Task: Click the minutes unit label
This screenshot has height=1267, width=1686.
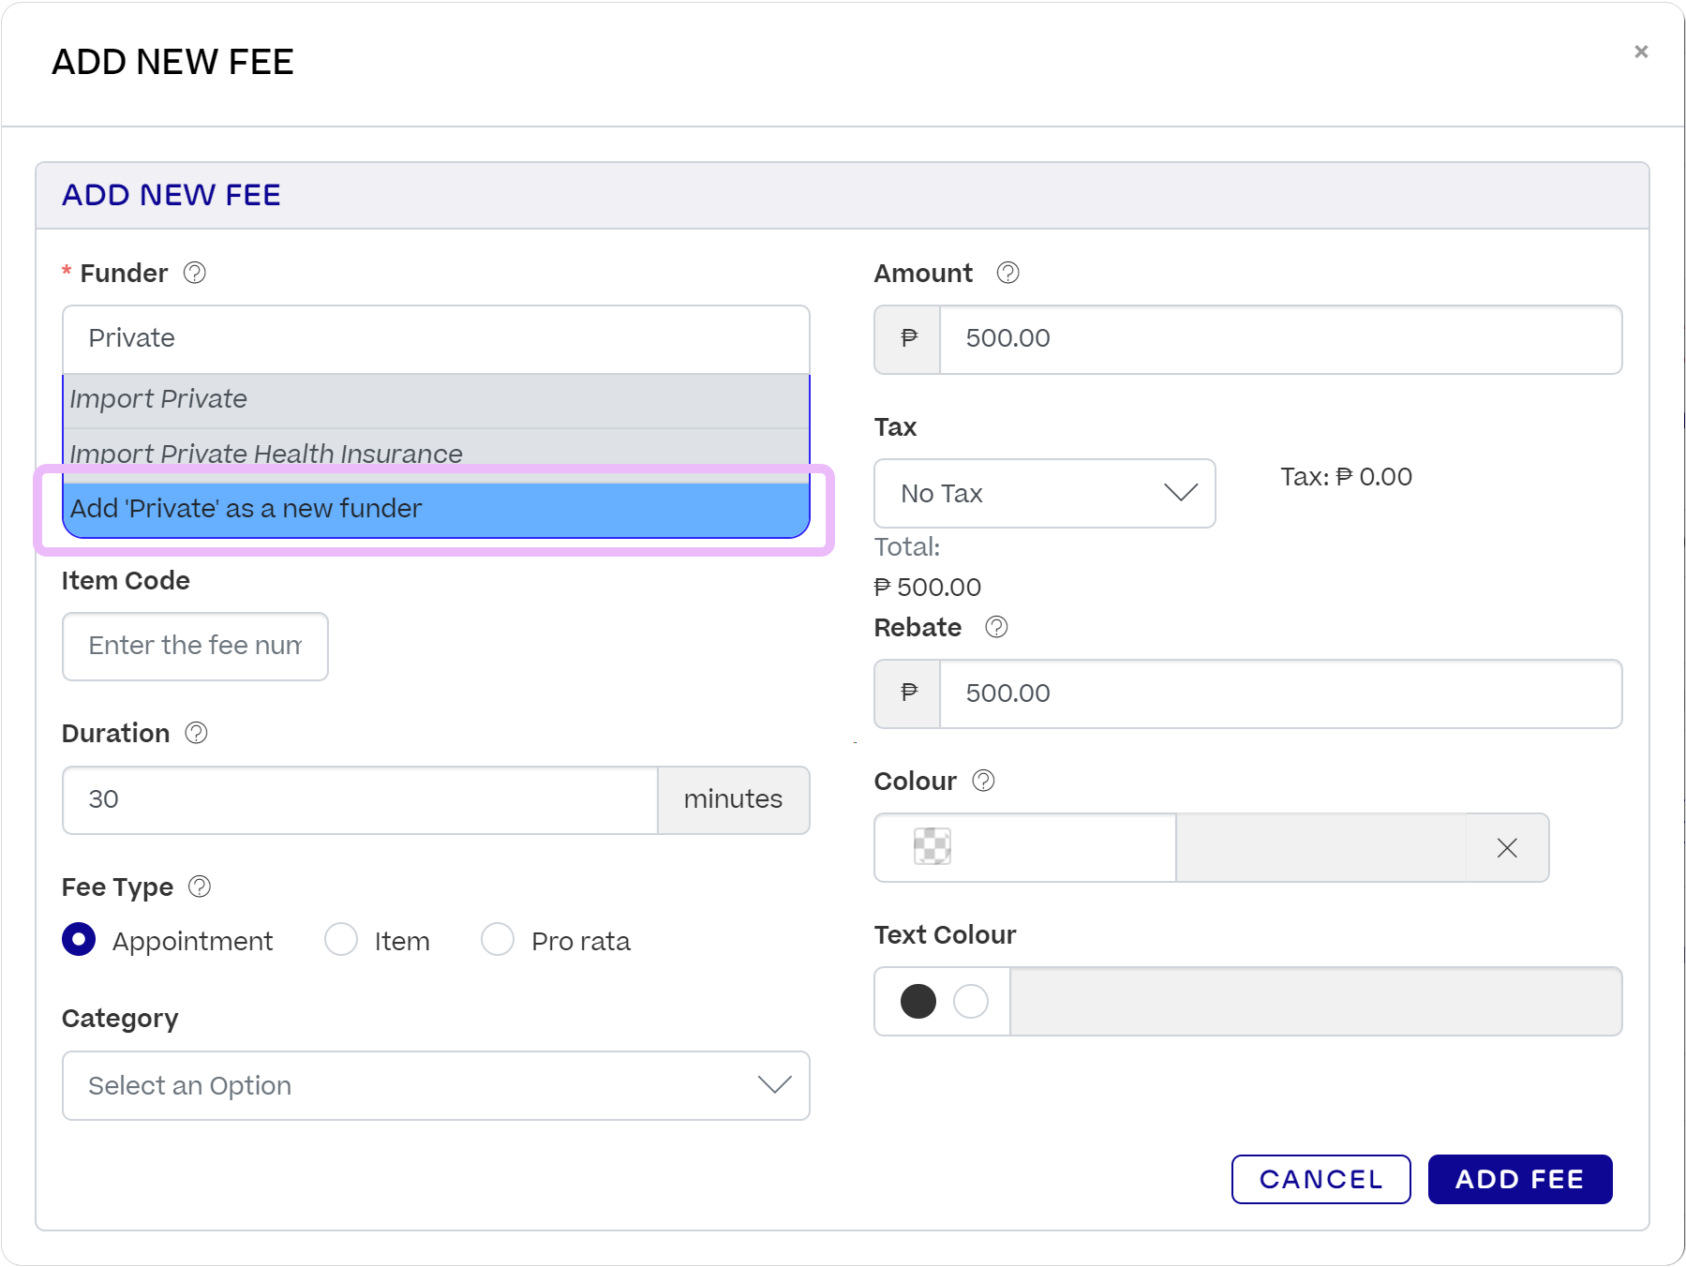Action: 733,799
